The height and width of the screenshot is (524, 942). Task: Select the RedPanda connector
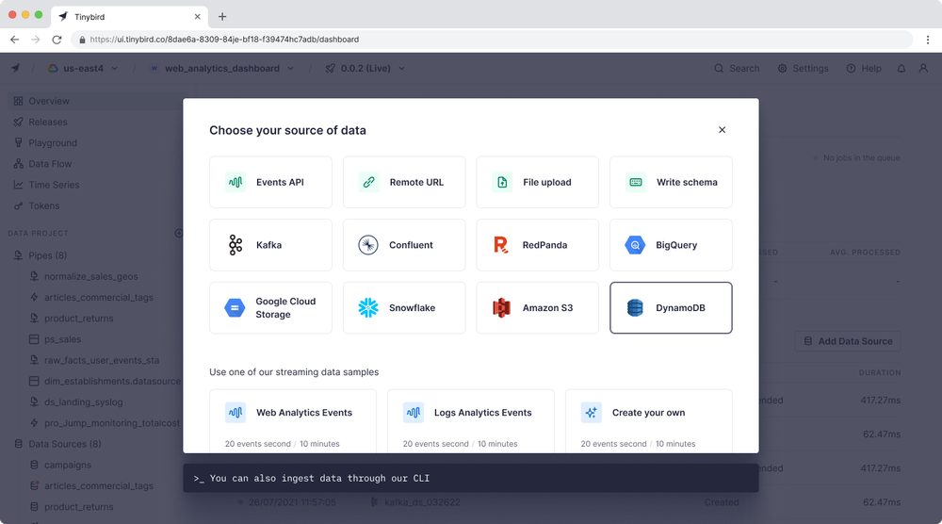tap(538, 245)
